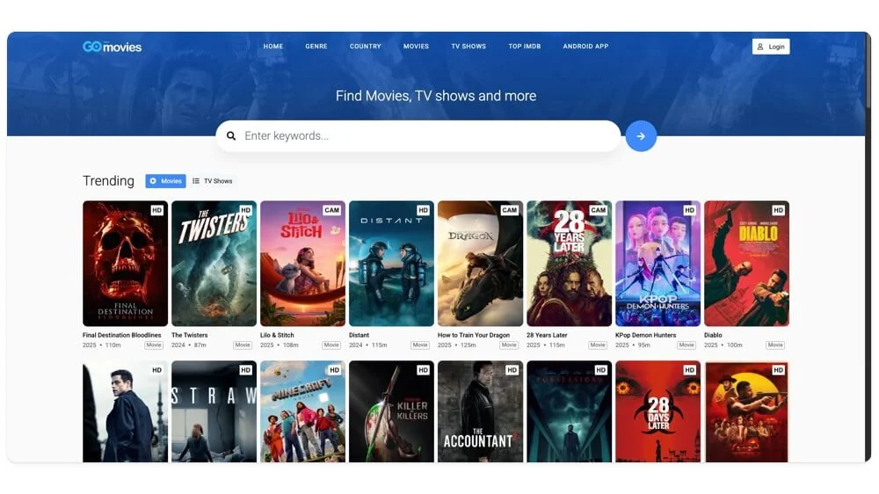Click The Twisters title link
This screenshot has width=879, height=494.
pos(190,335)
